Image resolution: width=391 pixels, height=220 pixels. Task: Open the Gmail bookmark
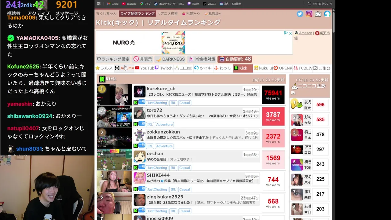point(112,4)
